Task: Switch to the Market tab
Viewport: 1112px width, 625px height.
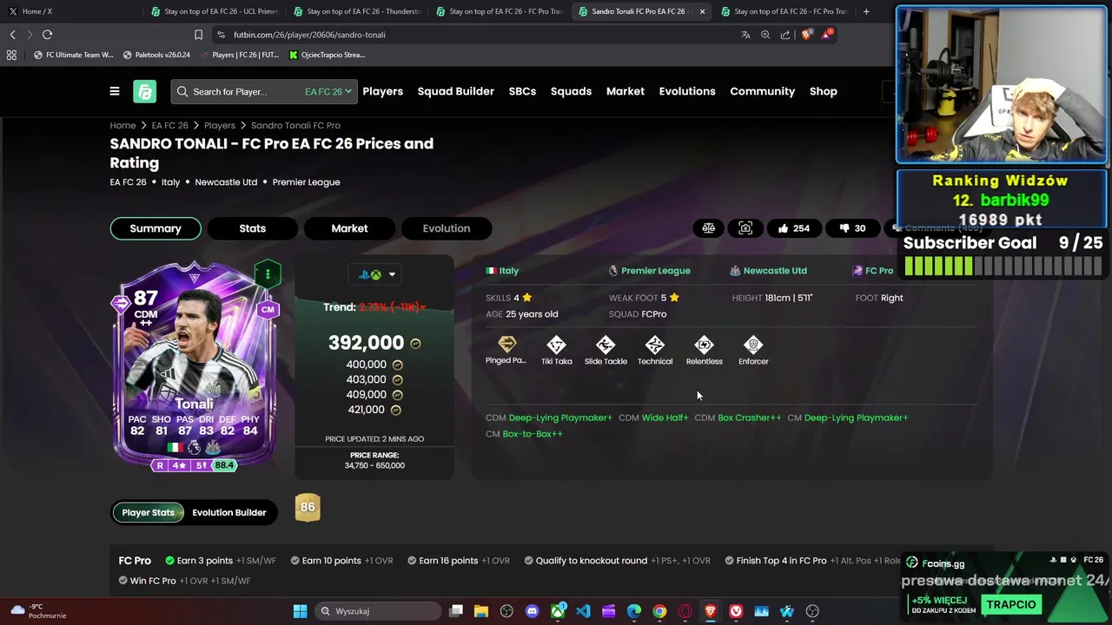Action: tap(349, 228)
